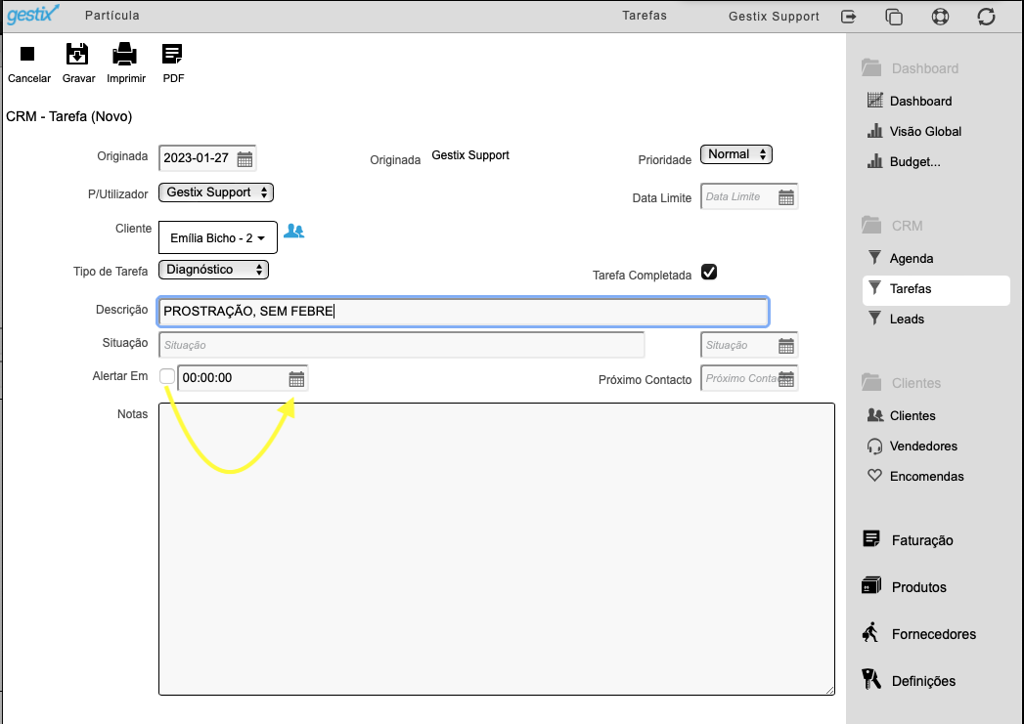Expand Produtos section in sidebar
The width and height of the screenshot is (1024, 724).
(x=904, y=586)
